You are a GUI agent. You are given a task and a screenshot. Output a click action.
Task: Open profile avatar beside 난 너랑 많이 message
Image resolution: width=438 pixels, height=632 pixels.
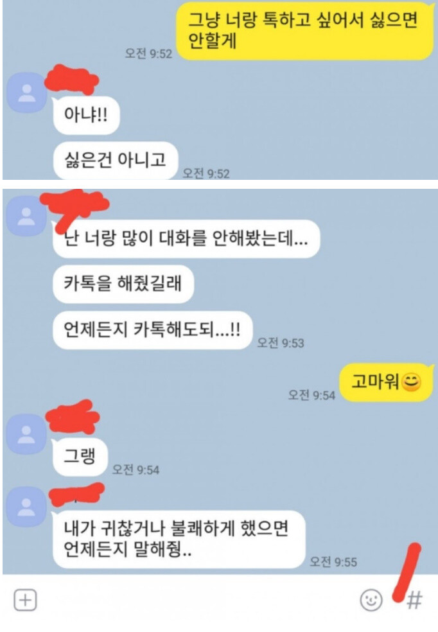point(26,216)
